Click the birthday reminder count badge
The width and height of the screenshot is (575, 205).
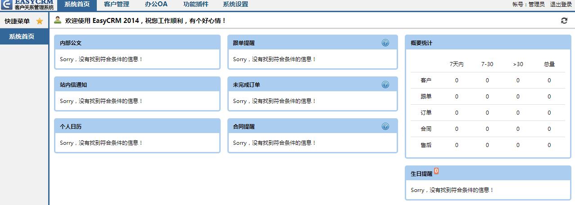[x=436, y=171]
